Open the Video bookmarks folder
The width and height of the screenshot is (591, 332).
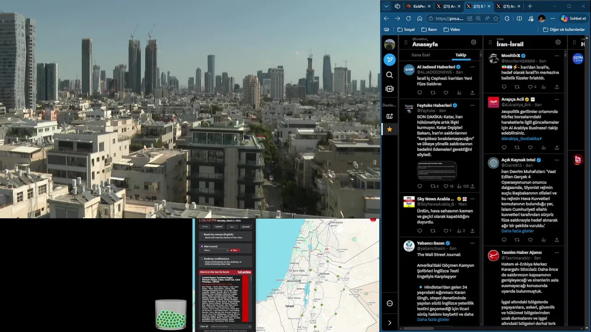click(452, 30)
